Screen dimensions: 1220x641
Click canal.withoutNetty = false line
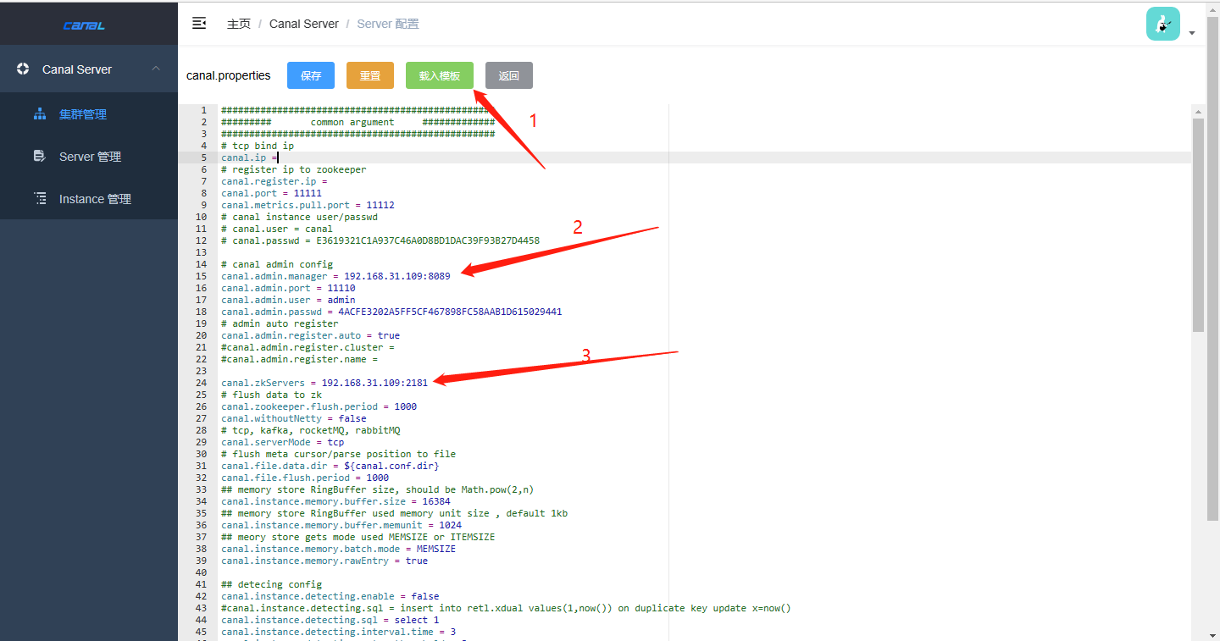(294, 418)
